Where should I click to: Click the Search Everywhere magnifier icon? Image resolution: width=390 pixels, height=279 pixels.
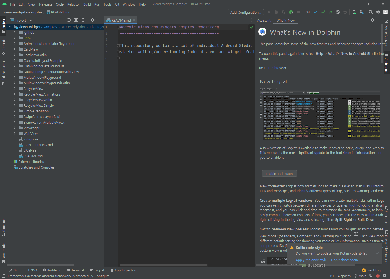[371, 12]
